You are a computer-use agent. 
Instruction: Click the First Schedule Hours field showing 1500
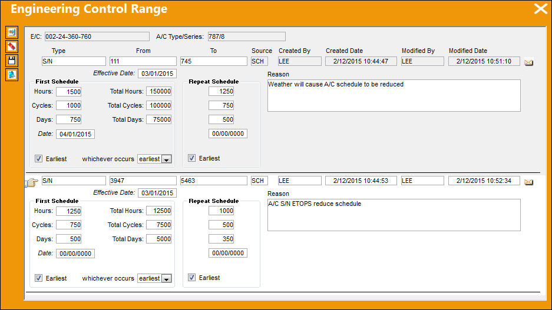click(69, 92)
